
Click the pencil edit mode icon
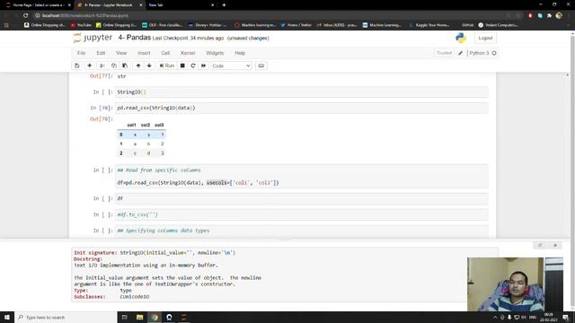pyautogui.click(x=461, y=53)
